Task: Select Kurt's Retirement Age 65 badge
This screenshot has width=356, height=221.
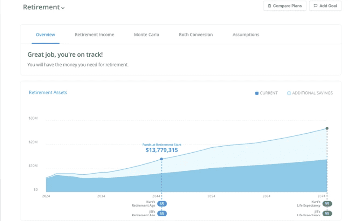Action: pyautogui.click(x=162, y=204)
